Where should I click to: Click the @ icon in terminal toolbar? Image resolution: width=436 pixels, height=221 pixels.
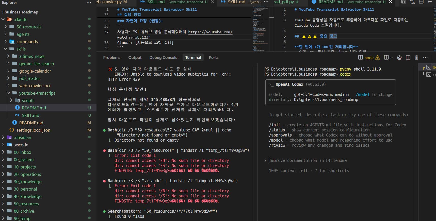coord(399,58)
